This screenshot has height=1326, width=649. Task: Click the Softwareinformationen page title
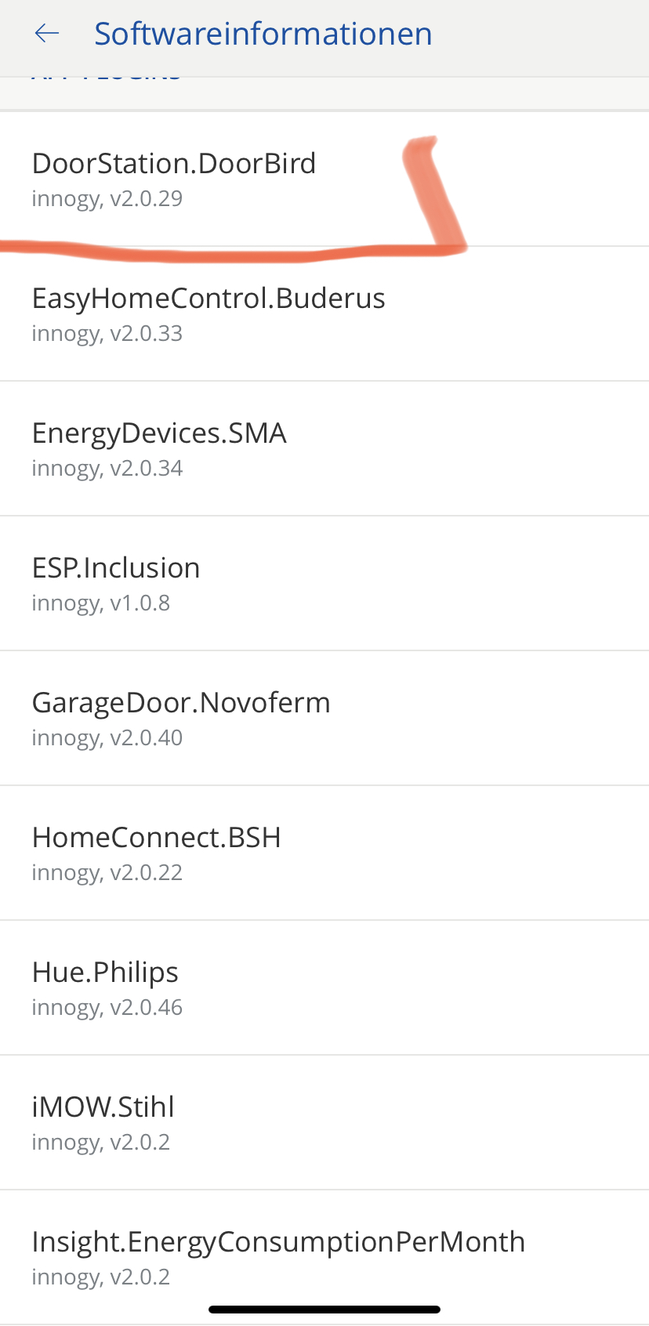263,34
